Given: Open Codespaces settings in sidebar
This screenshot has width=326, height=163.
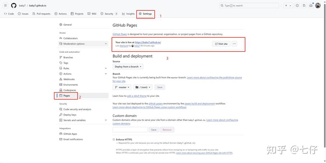Looking at the screenshot, I should 83,90.
